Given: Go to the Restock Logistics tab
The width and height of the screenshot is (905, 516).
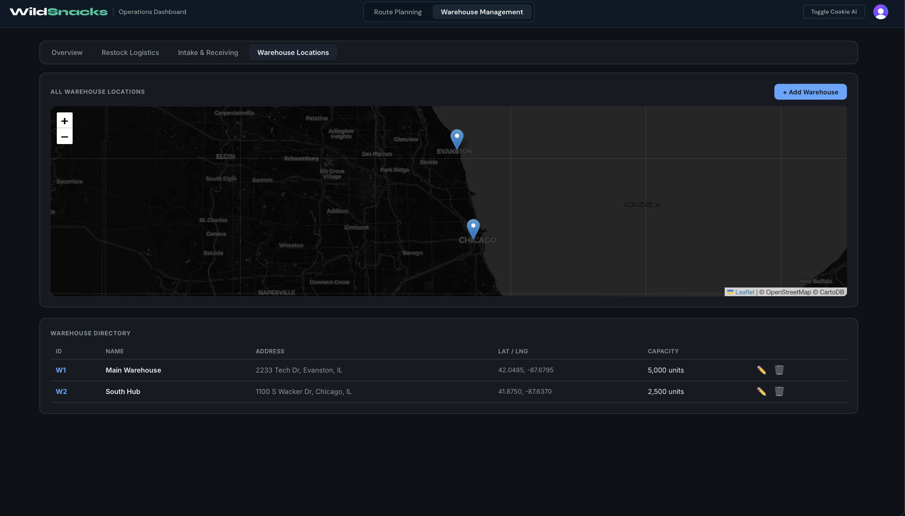Looking at the screenshot, I should pyautogui.click(x=130, y=52).
